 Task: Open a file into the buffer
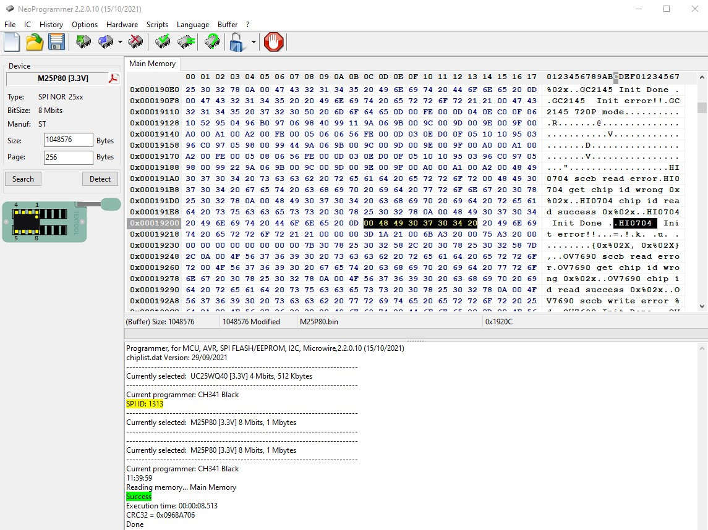point(34,42)
